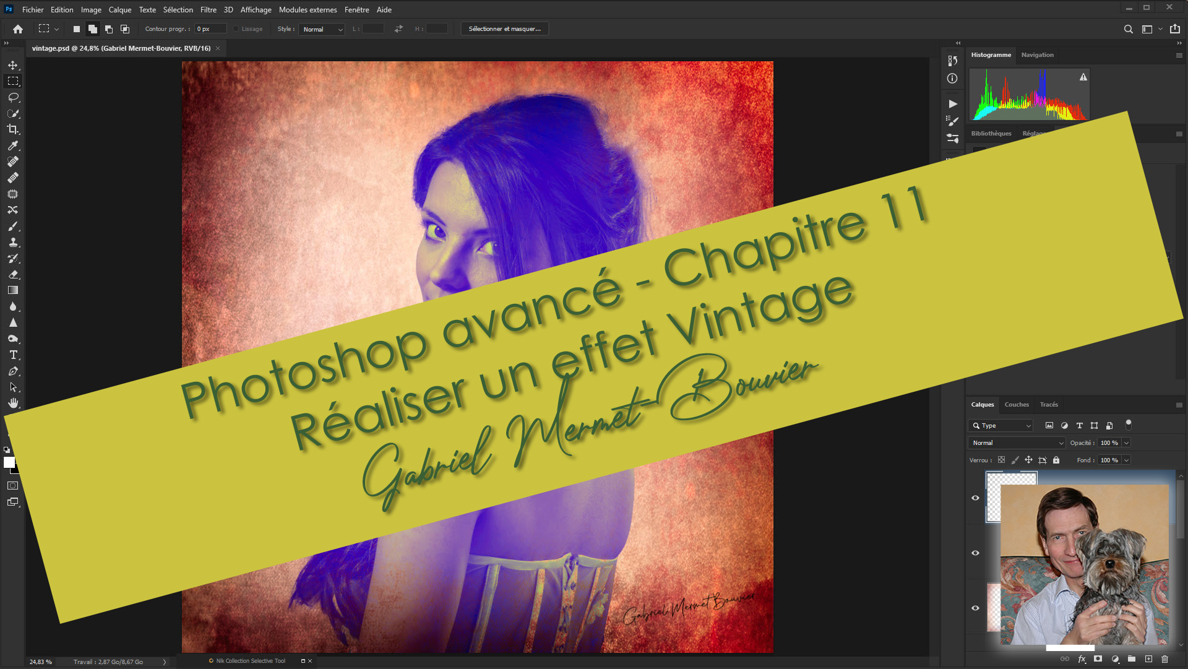
Task: Open the Filtre menu
Action: (x=208, y=9)
